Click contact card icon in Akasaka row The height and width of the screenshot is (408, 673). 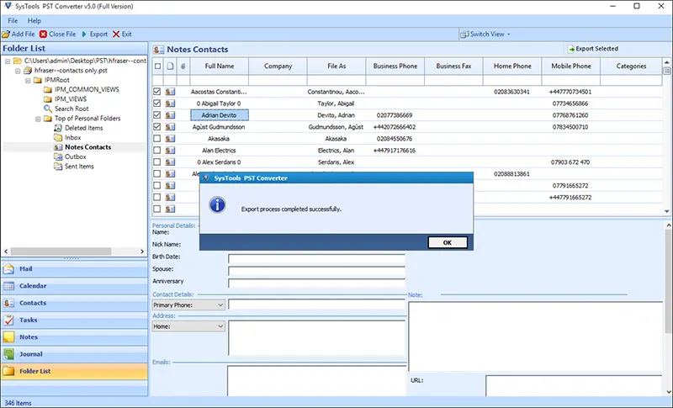(x=171, y=139)
